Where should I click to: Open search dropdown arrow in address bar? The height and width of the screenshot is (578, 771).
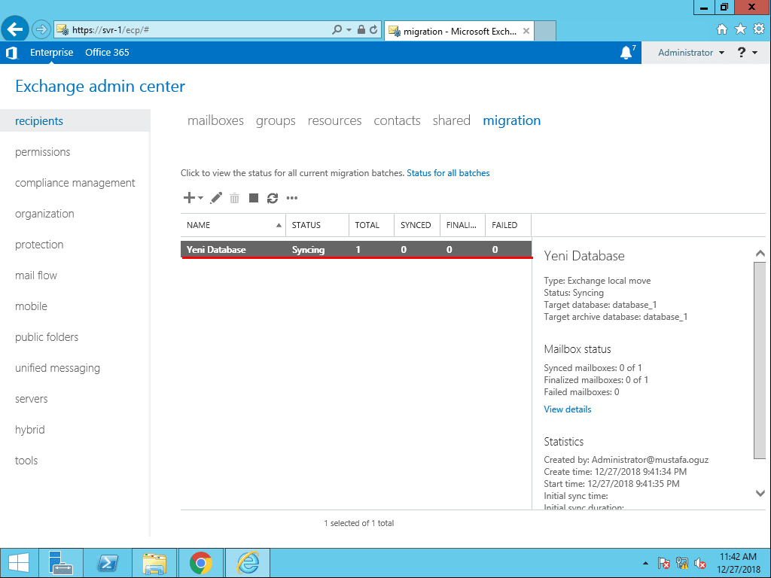(x=349, y=30)
